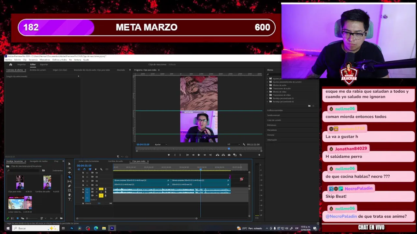The width and height of the screenshot is (417, 234).
Task: Click timeline horizontal zoom scrollbar
Action: pos(137,218)
